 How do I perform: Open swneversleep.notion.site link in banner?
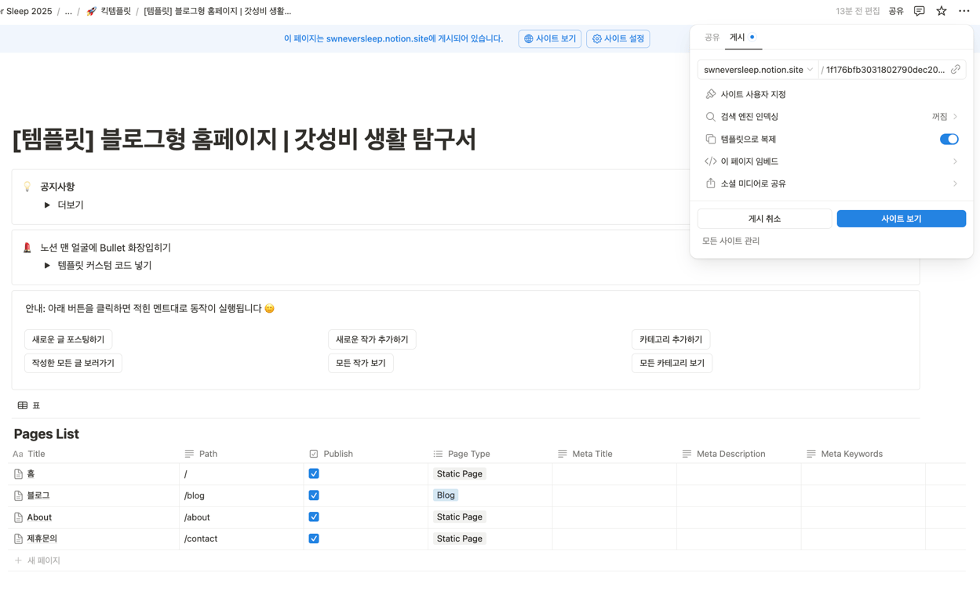377,38
